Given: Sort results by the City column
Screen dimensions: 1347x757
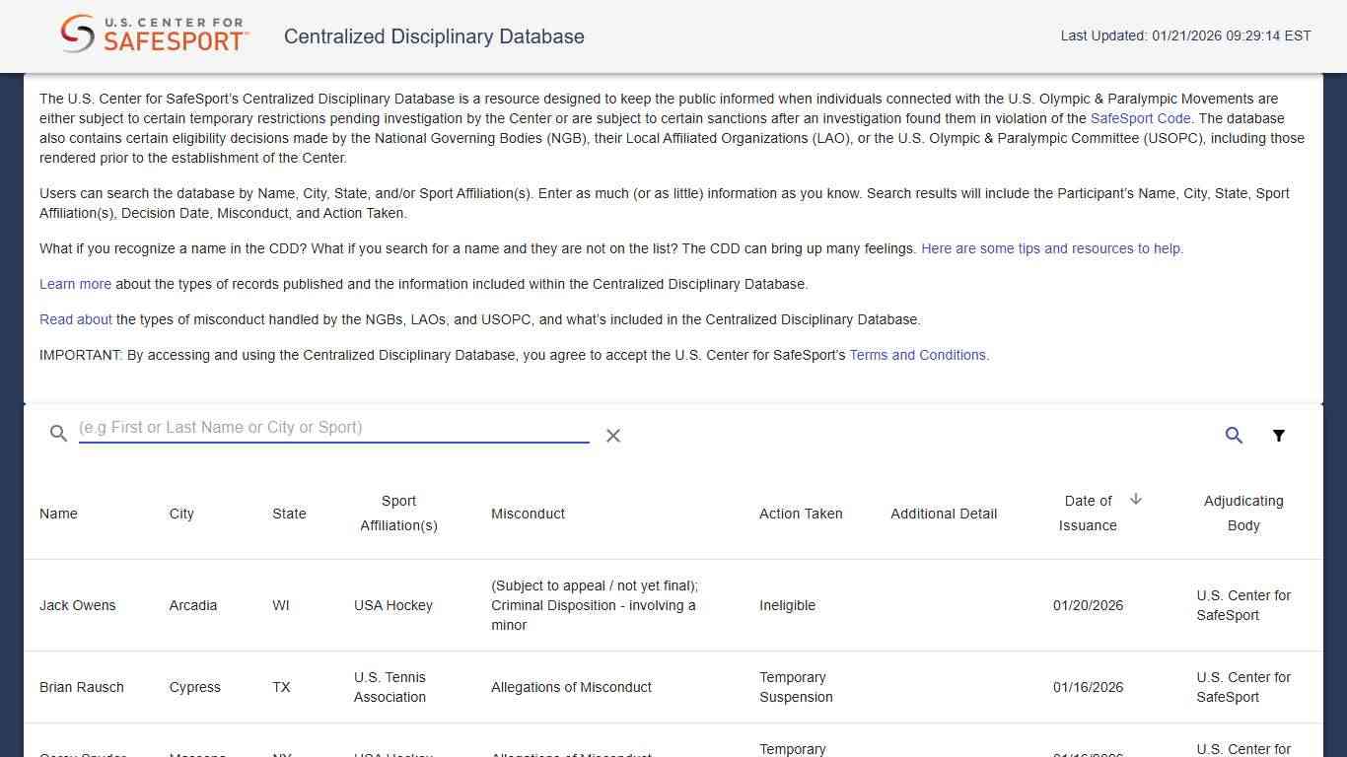Looking at the screenshot, I should (x=181, y=514).
